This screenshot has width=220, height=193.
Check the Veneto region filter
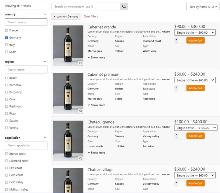click(x=6, y=128)
